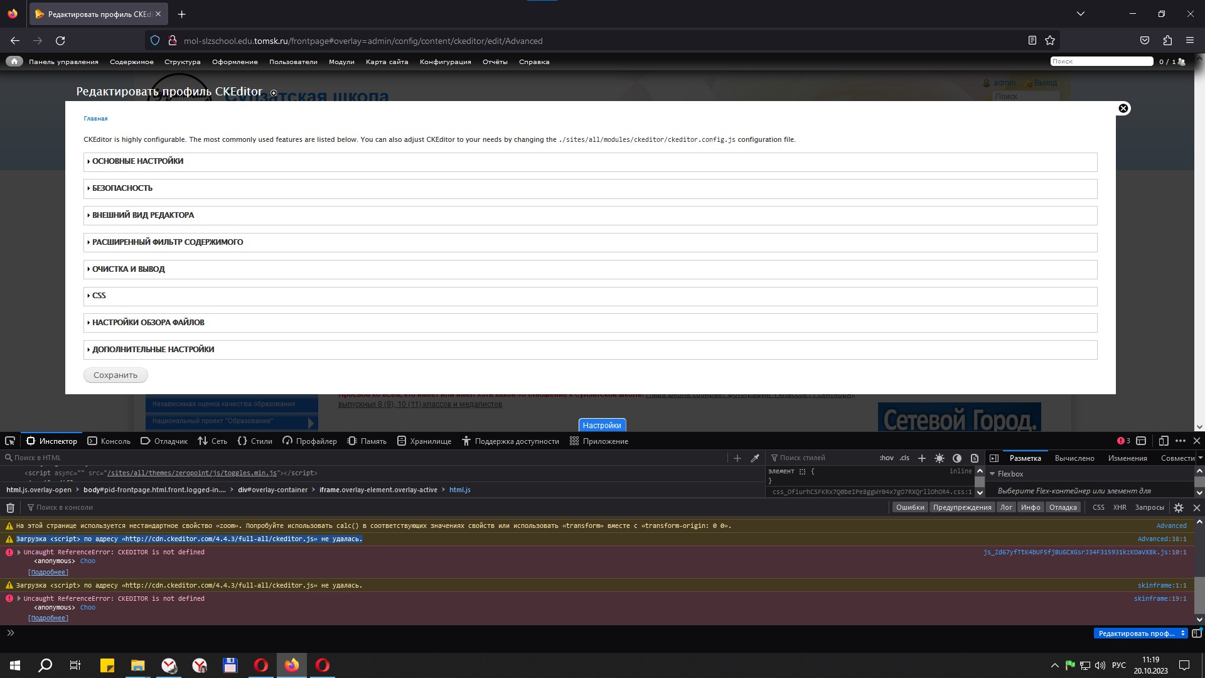The image size is (1205, 678).
Task: Expand first Uncaught ReferenceError console entry
Action: 19,552
